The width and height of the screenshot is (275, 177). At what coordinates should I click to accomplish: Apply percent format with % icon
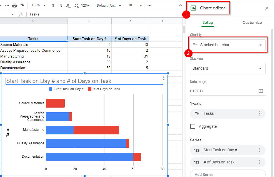[61, 6]
